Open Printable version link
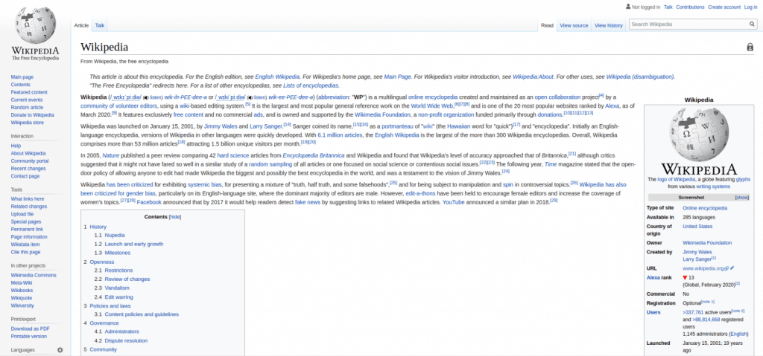Screen dimensions: 763x356 click(29, 336)
